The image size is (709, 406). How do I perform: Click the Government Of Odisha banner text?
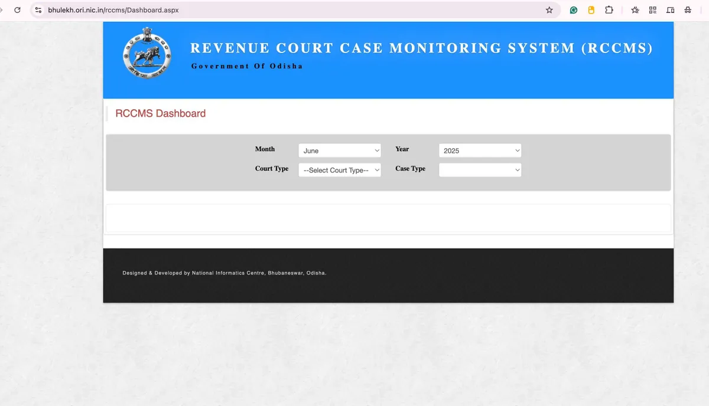pos(246,66)
